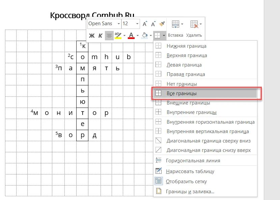Click the Кроссворд Comhub.Ru title
This screenshot has width=280, height=200.
(x=92, y=15)
